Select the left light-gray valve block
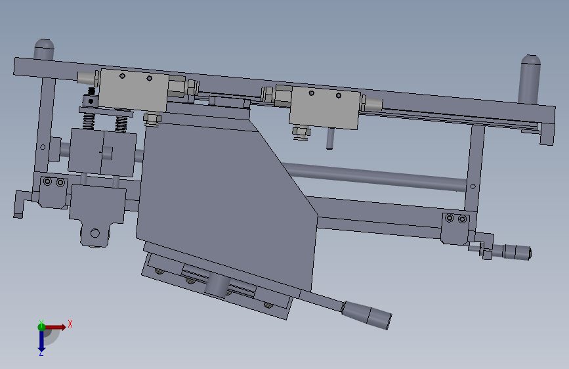 pyautogui.click(x=133, y=90)
